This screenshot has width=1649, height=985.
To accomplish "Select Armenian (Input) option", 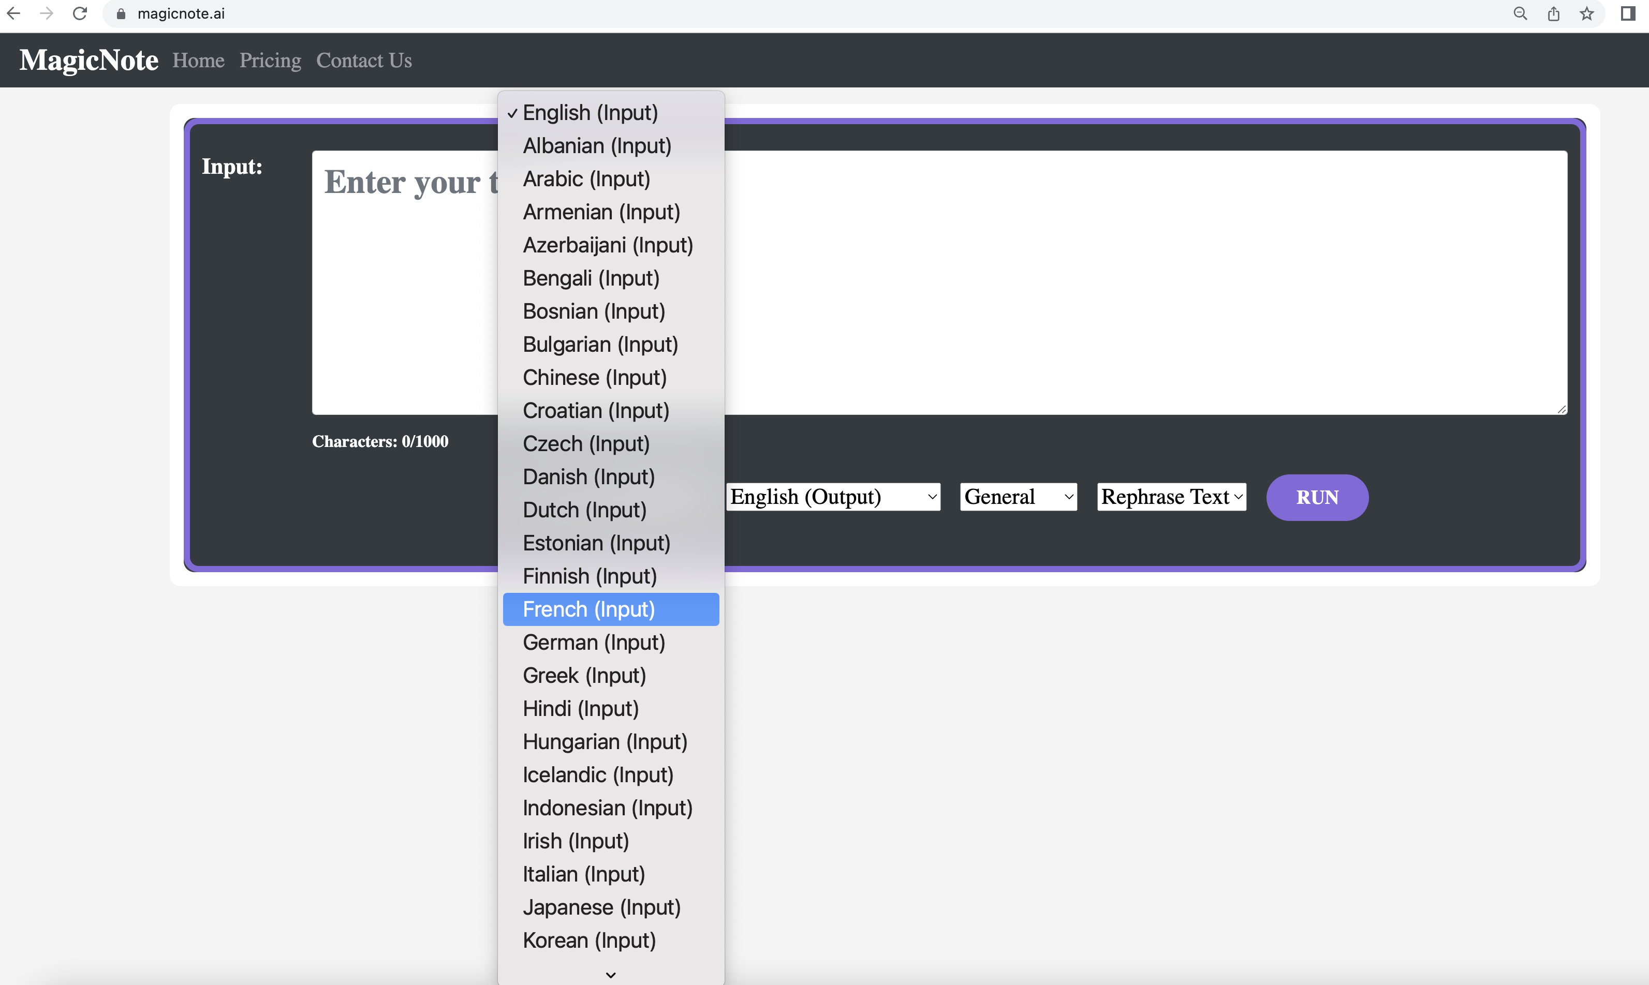I will [611, 213].
